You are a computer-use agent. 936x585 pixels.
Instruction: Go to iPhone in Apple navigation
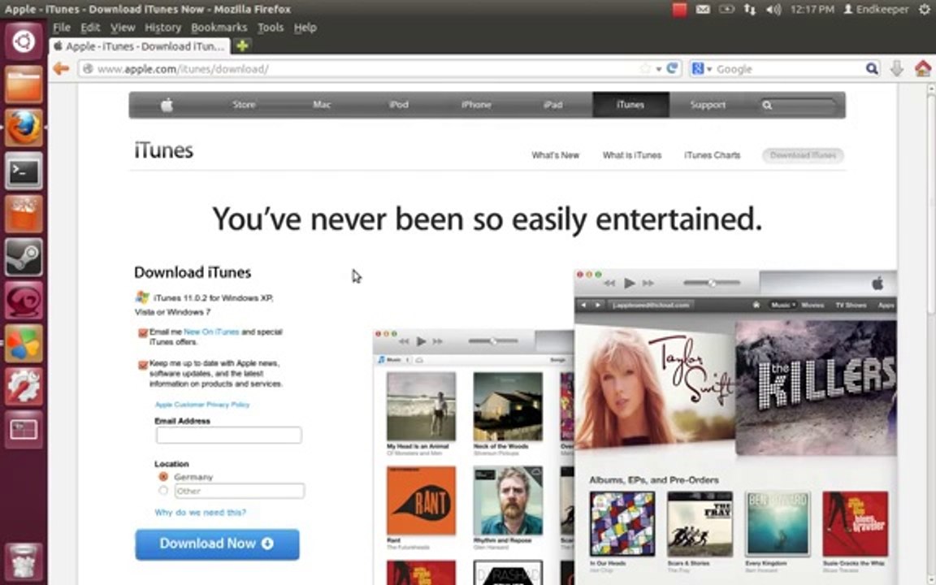(476, 105)
